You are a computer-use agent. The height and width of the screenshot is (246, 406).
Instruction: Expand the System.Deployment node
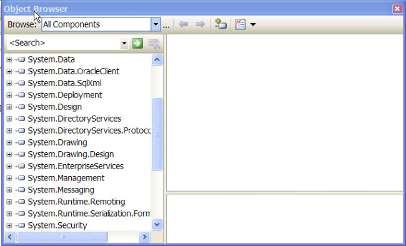click(x=9, y=95)
